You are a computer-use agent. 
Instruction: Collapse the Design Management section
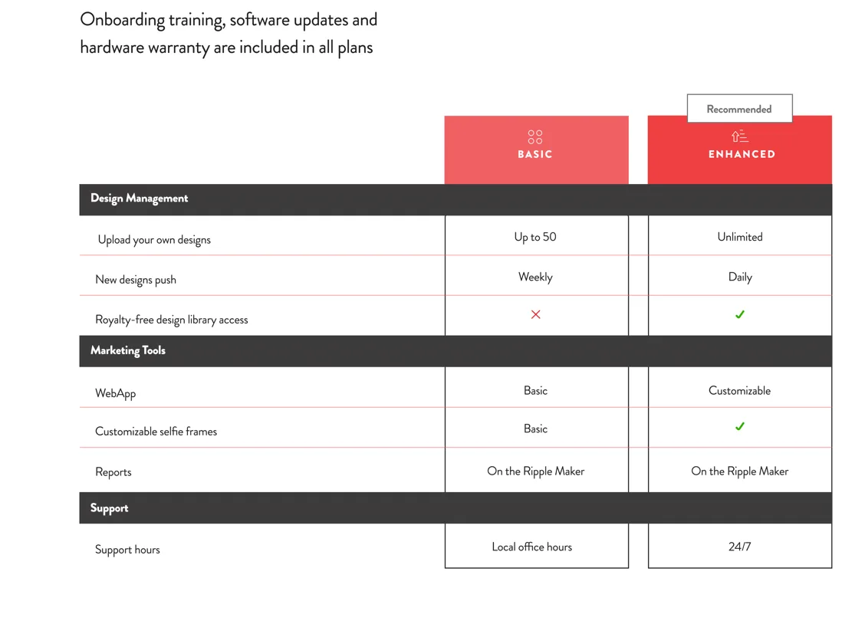tap(139, 199)
